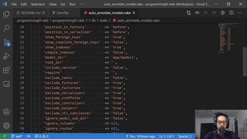
Task: Open the Run and Debug view
Action: coord(6,56)
